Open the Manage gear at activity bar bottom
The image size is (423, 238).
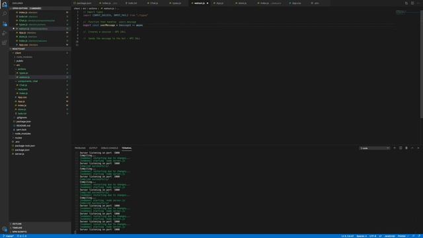tap(5, 229)
